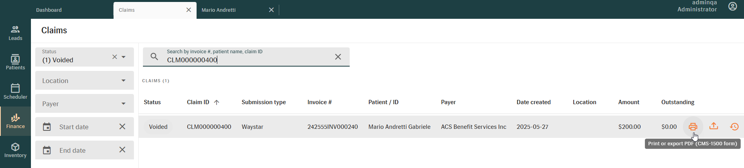The height and width of the screenshot is (168, 744).
Task: Click the search magnifier icon
Action: 154,57
